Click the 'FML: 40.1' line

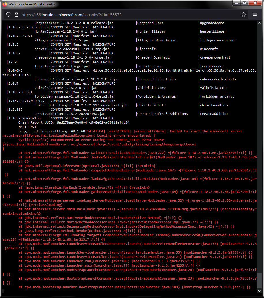pyautogui.click(x=27, y=127)
